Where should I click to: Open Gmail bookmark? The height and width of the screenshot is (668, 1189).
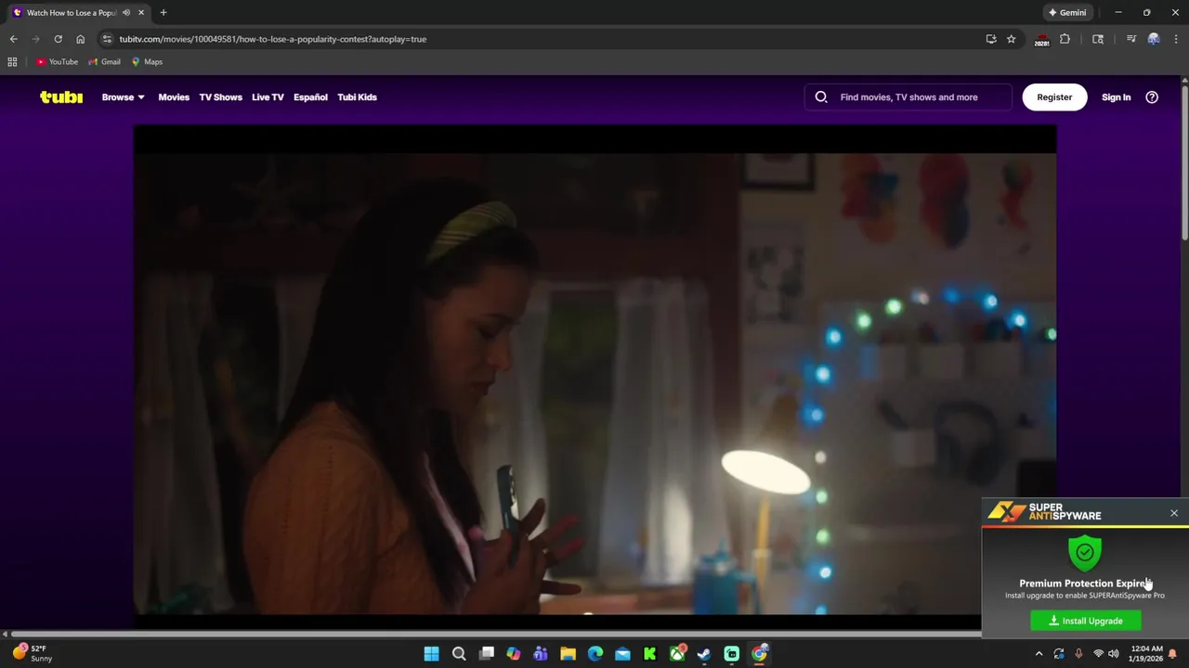104,62
